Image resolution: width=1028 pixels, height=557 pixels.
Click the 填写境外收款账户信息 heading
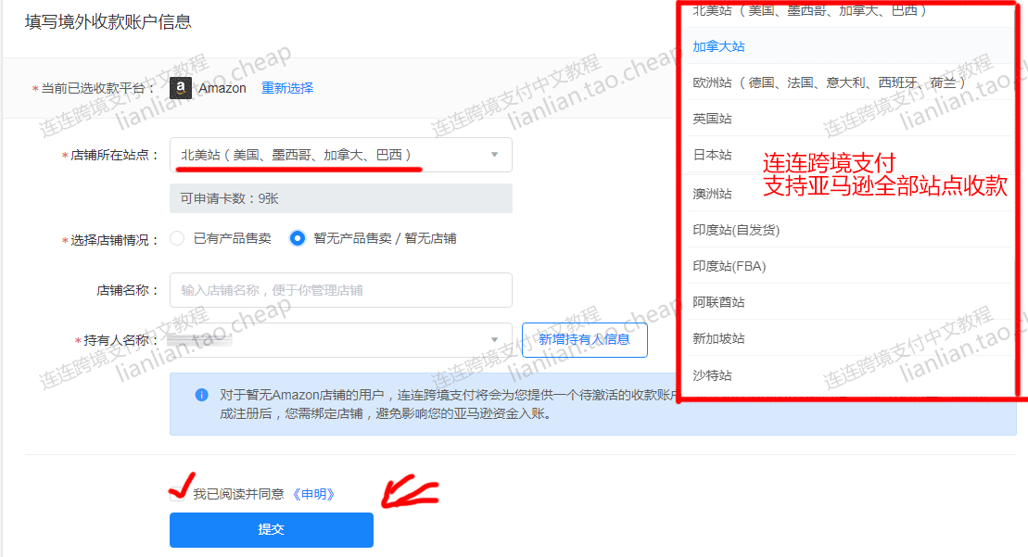108,21
